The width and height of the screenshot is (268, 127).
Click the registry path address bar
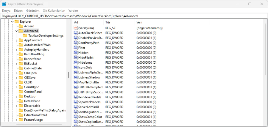134,16
